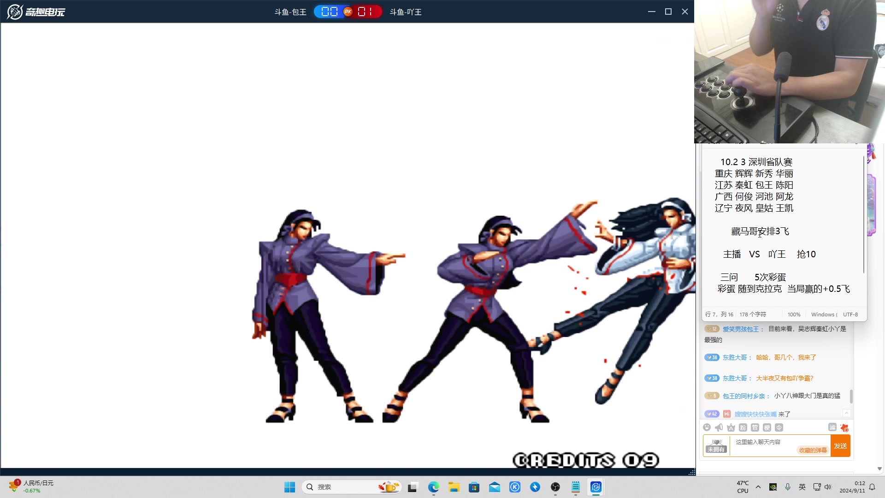Click the level 42 fan badge
The image size is (885, 498).
tap(712, 414)
